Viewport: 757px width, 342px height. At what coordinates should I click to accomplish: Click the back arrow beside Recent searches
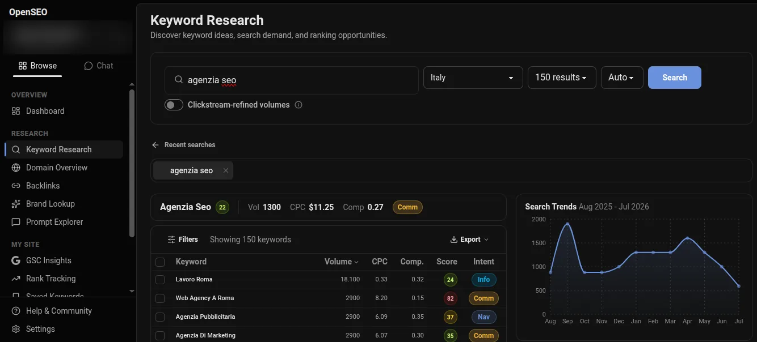coord(155,145)
